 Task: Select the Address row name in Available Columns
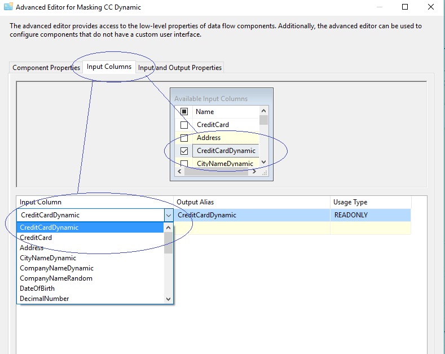(x=209, y=138)
